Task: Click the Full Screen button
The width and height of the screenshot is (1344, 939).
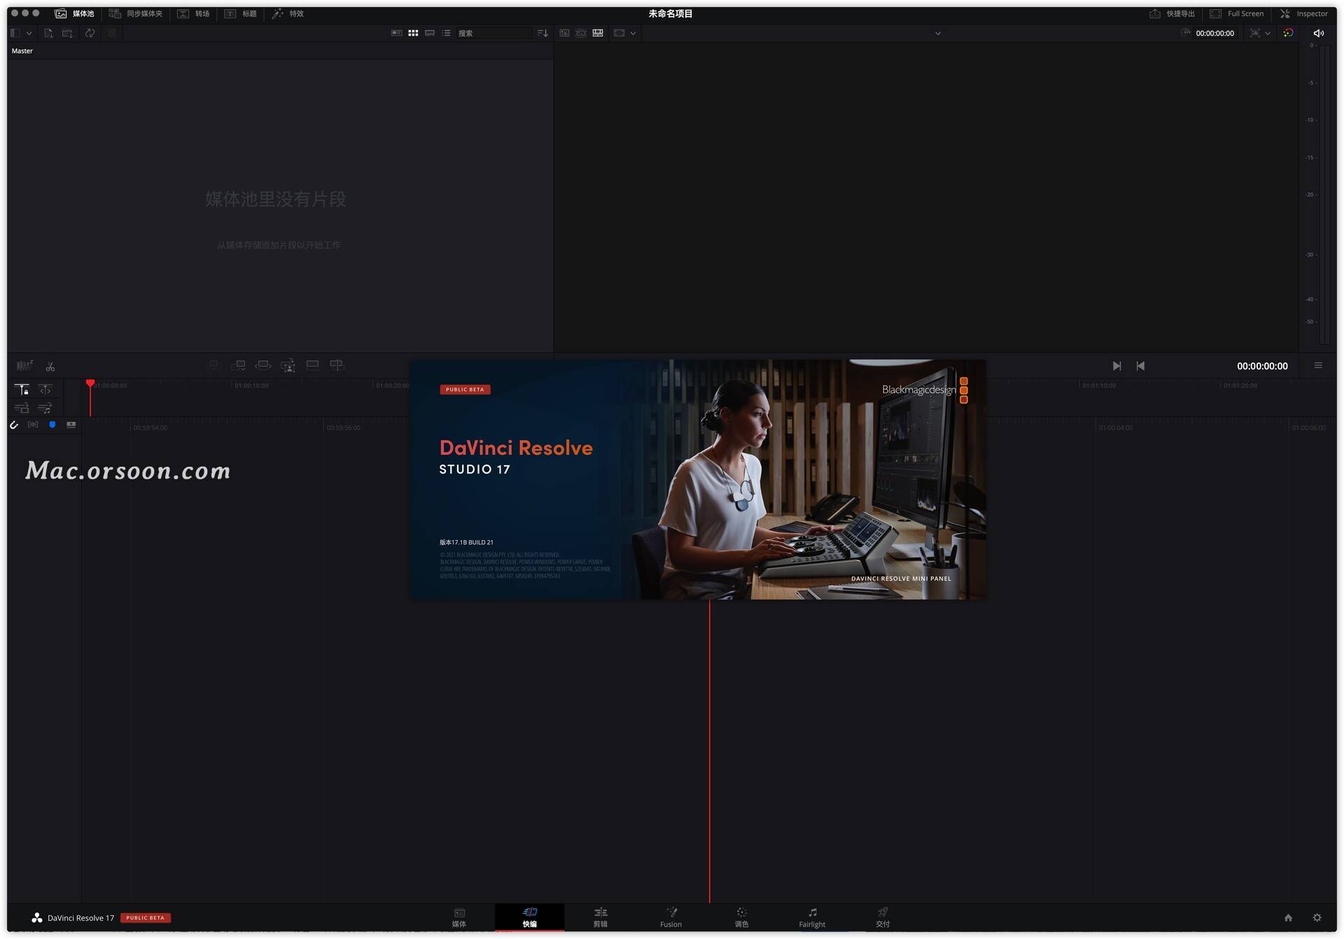Action: tap(1237, 13)
